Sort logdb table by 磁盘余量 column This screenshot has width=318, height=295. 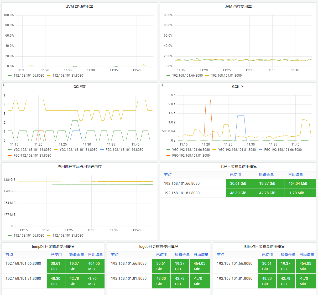(x=182, y=255)
